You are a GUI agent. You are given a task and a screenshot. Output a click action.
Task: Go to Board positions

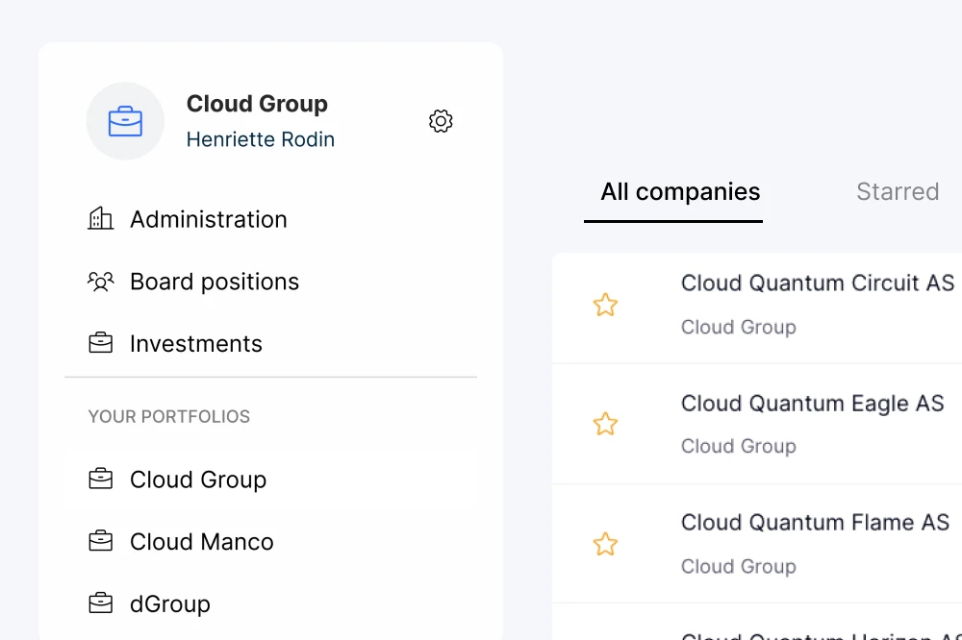tap(215, 282)
